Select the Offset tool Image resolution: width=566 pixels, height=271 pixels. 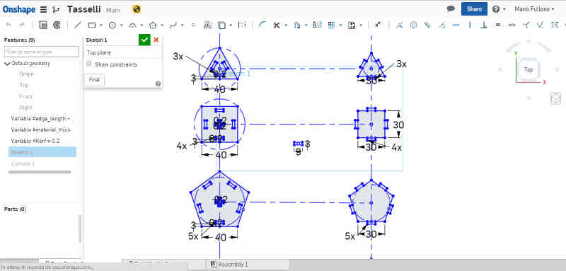pyautogui.click(x=297, y=25)
